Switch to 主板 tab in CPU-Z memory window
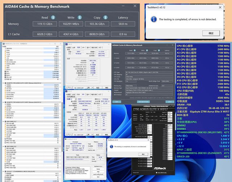The height and width of the screenshot is (182, 232). pos(74,47)
